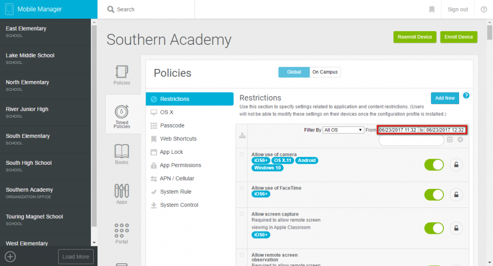
Task: Toggle Allow use of camera switch
Action: tap(434, 165)
